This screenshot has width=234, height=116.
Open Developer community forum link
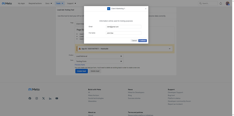[179, 101]
